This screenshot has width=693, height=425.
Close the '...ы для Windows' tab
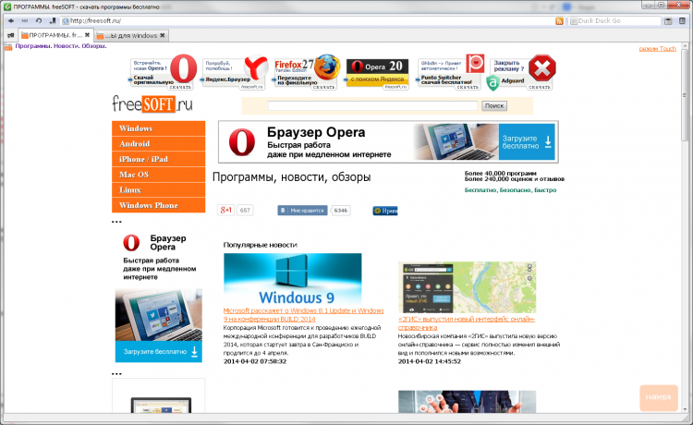tap(163, 35)
